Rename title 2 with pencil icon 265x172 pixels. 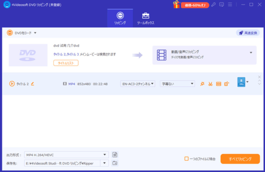coord(33,84)
